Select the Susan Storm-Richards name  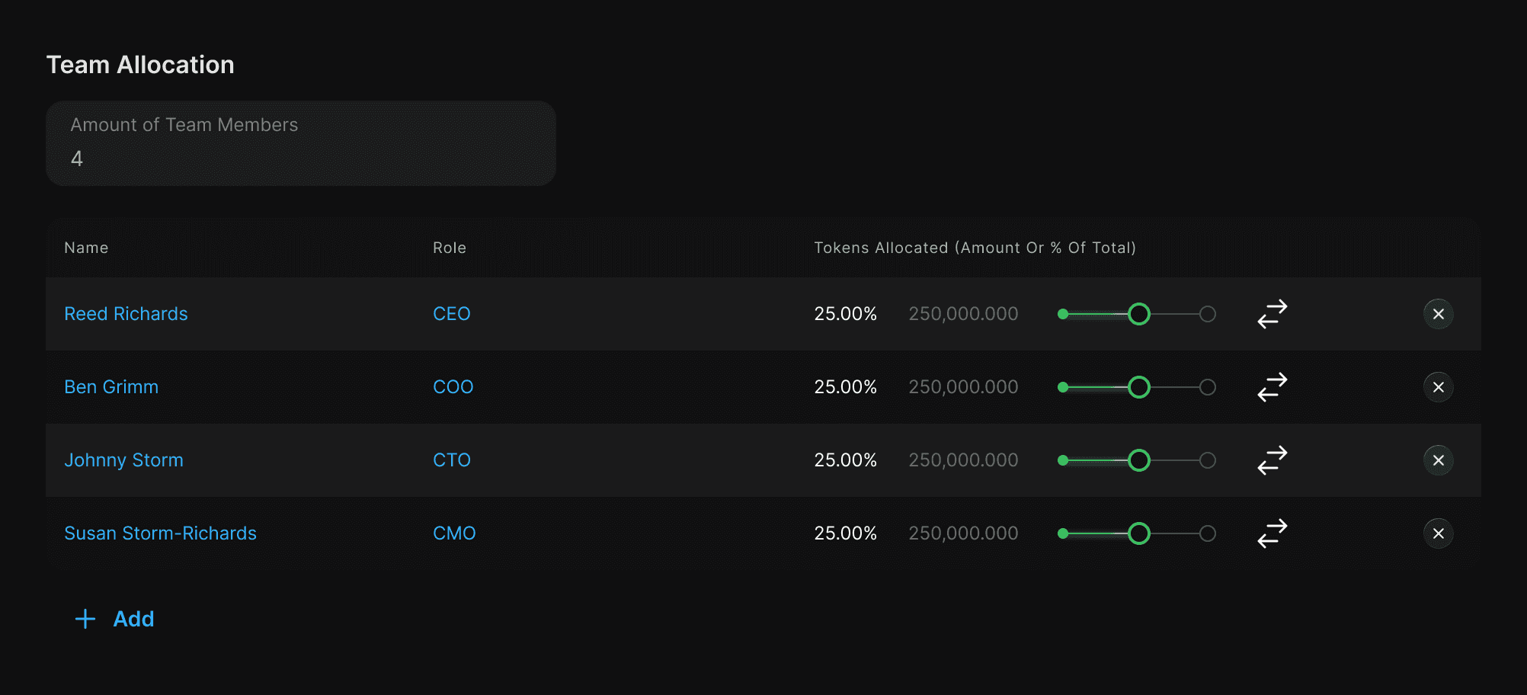[160, 533]
